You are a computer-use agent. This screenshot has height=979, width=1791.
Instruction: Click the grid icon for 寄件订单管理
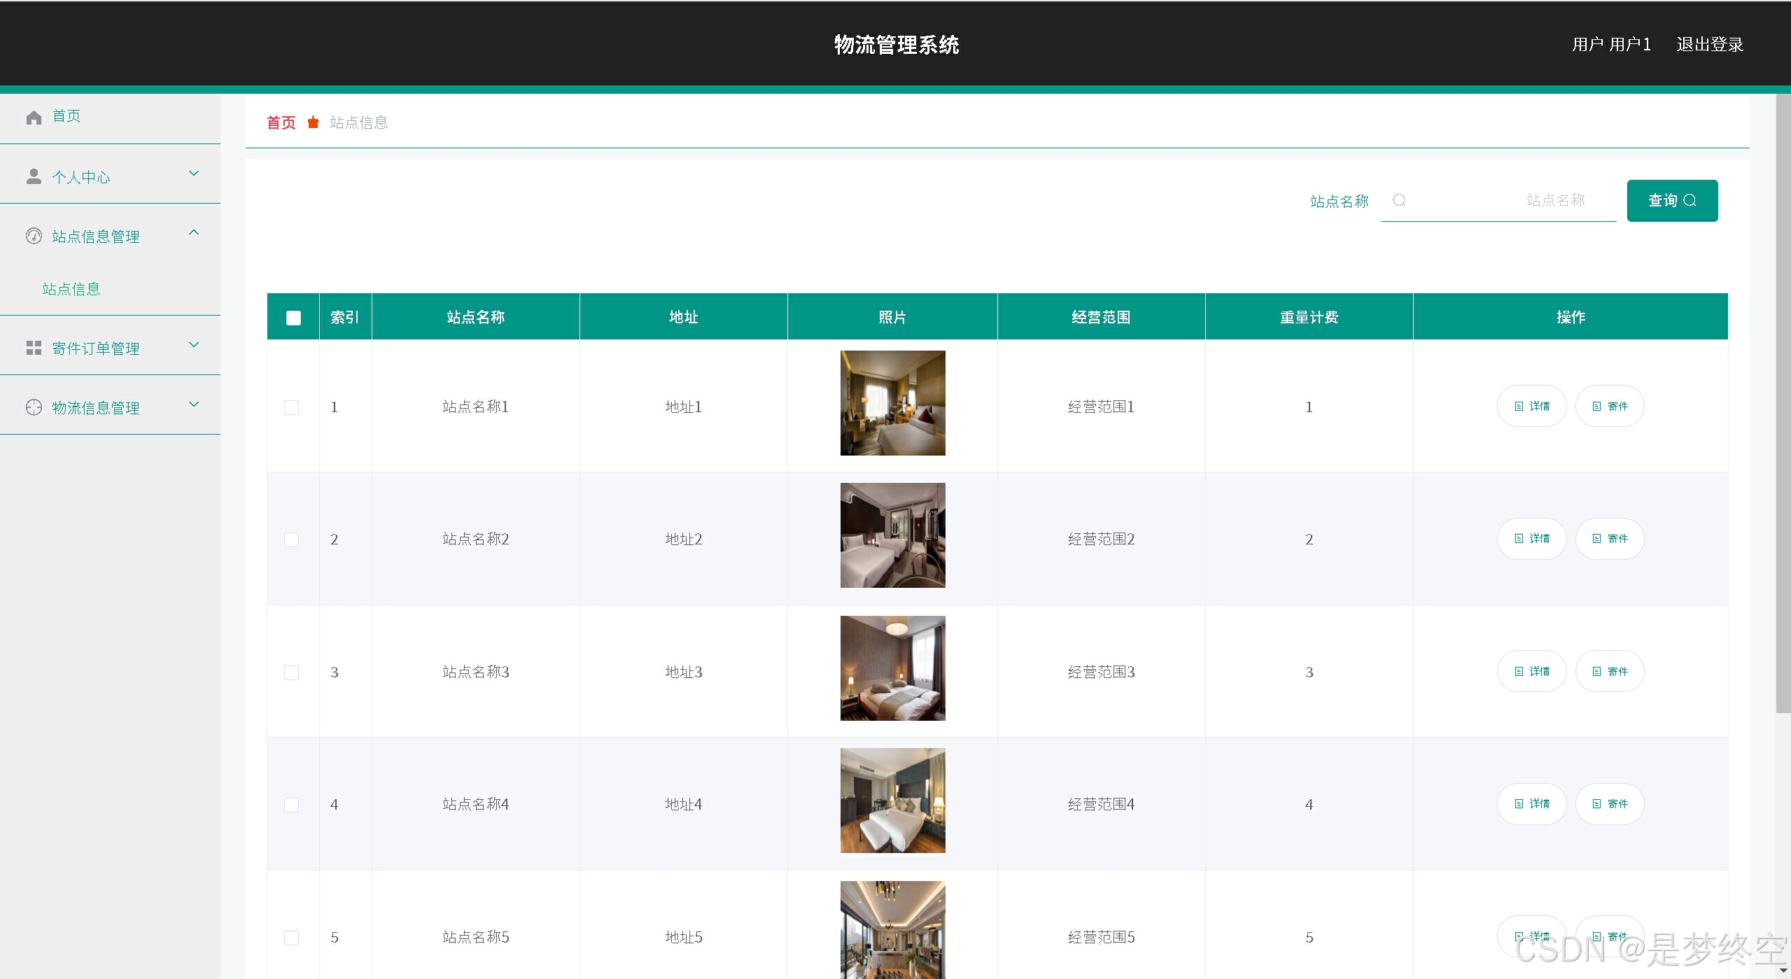34,348
